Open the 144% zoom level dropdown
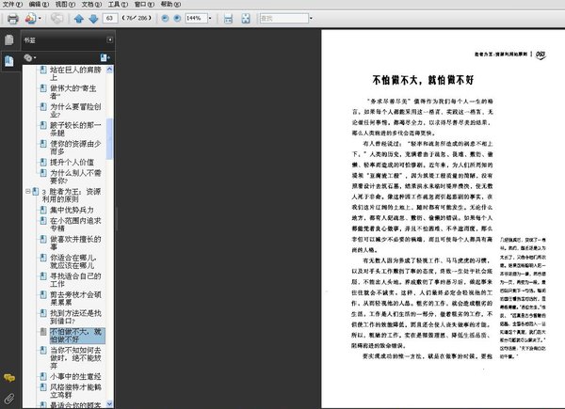The width and height of the screenshot is (565, 409). pos(209,19)
